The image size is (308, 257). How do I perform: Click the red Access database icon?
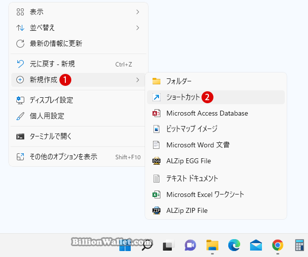(x=156, y=113)
